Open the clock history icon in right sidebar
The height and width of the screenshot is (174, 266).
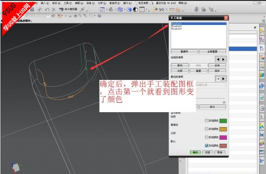pos(262,108)
